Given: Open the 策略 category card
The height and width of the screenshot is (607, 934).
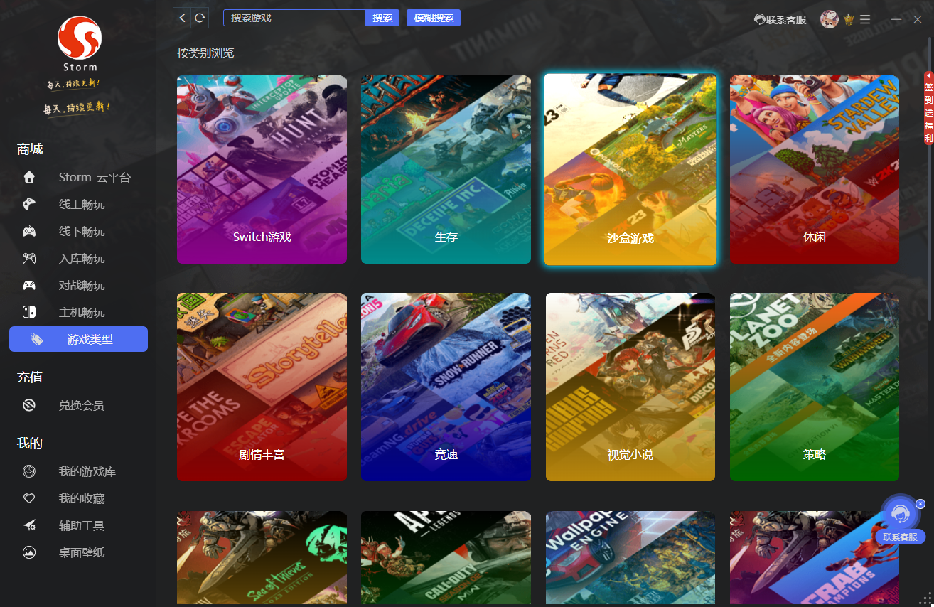Looking at the screenshot, I should [815, 387].
